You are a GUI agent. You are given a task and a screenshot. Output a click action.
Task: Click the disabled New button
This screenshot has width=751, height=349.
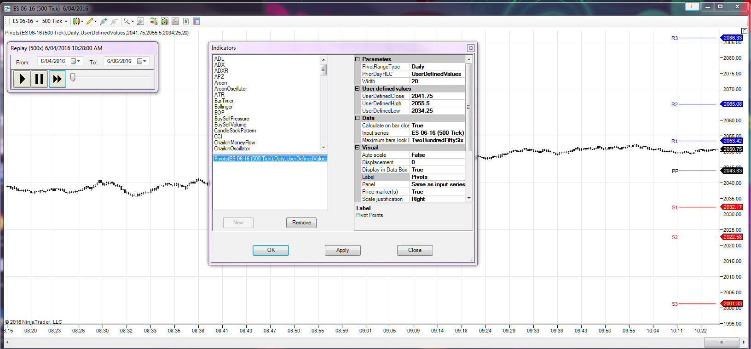238,223
